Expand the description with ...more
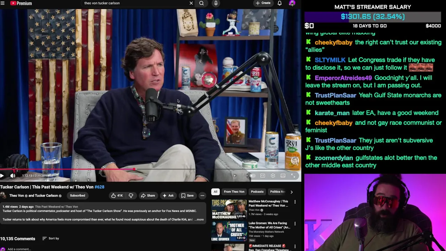This screenshot has width=446, height=251. pyautogui.click(x=199, y=220)
